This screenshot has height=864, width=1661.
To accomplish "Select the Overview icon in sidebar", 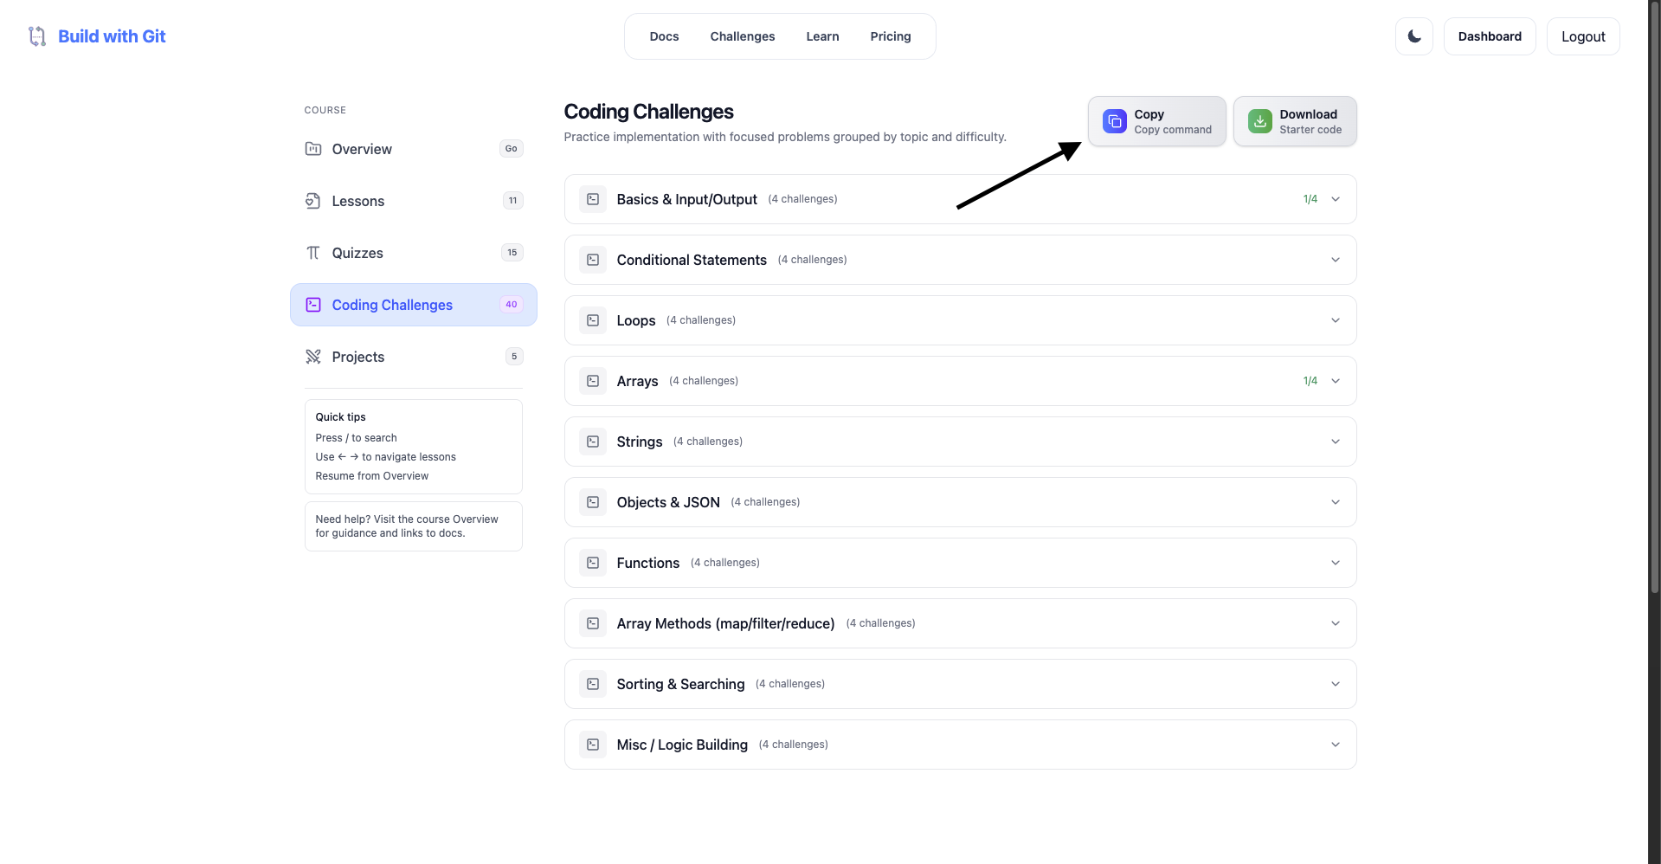I will click(x=313, y=148).
